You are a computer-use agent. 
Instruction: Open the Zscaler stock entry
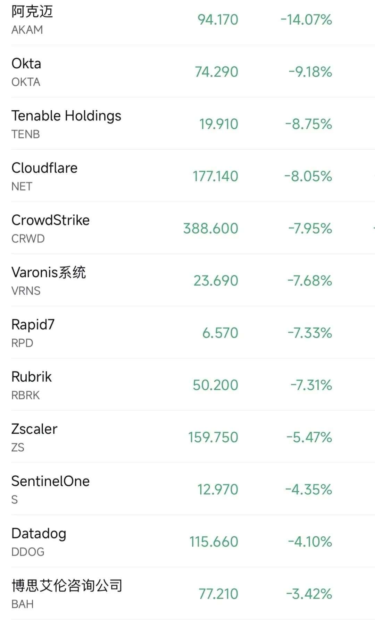pos(34,429)
